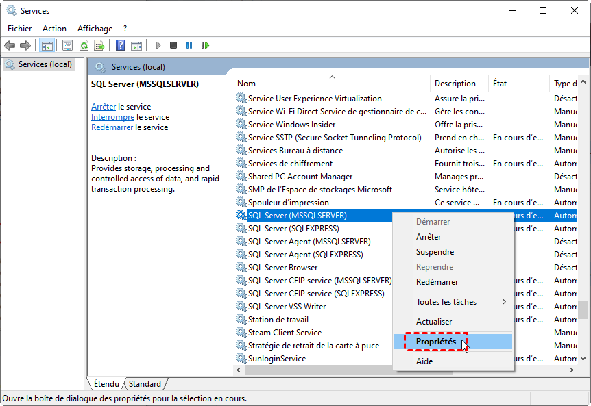This screenshot has width=591, height=406.
Task: Toggle the show/hide console tree icon
Action: tap(47, 45)
